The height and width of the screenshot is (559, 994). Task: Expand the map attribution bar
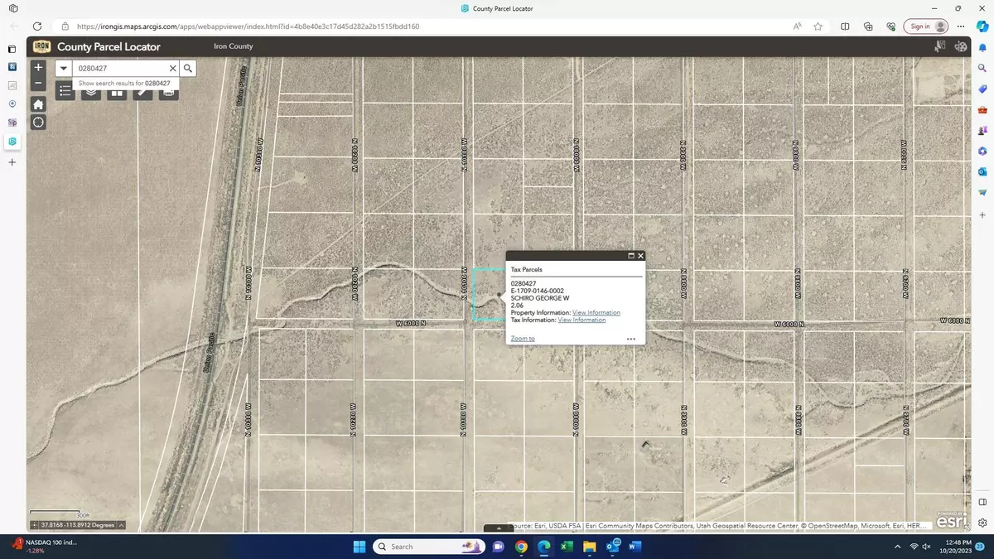point(498,527)
